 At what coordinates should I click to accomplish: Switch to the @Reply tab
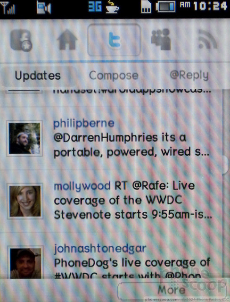189,75
